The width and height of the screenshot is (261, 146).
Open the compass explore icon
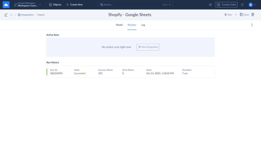pyautogui.click(x=210, y=5)
